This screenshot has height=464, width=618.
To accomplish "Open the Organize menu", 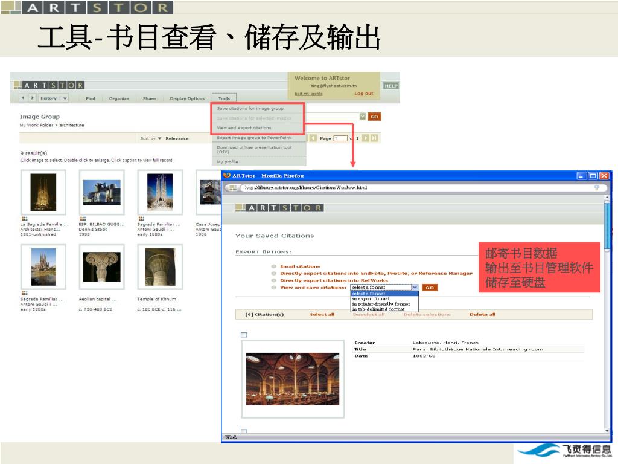I will pos(119,98).
